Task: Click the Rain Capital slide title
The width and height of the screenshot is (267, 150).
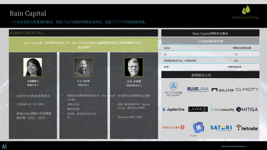Action: pyautogui.click(x=28, y=13)
